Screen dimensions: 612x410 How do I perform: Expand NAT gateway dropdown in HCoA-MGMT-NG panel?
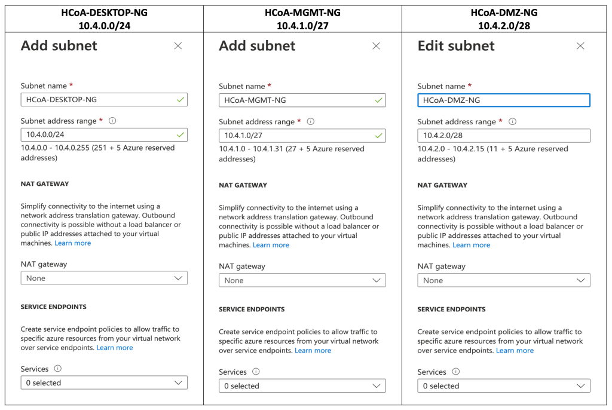coord(302,280)
